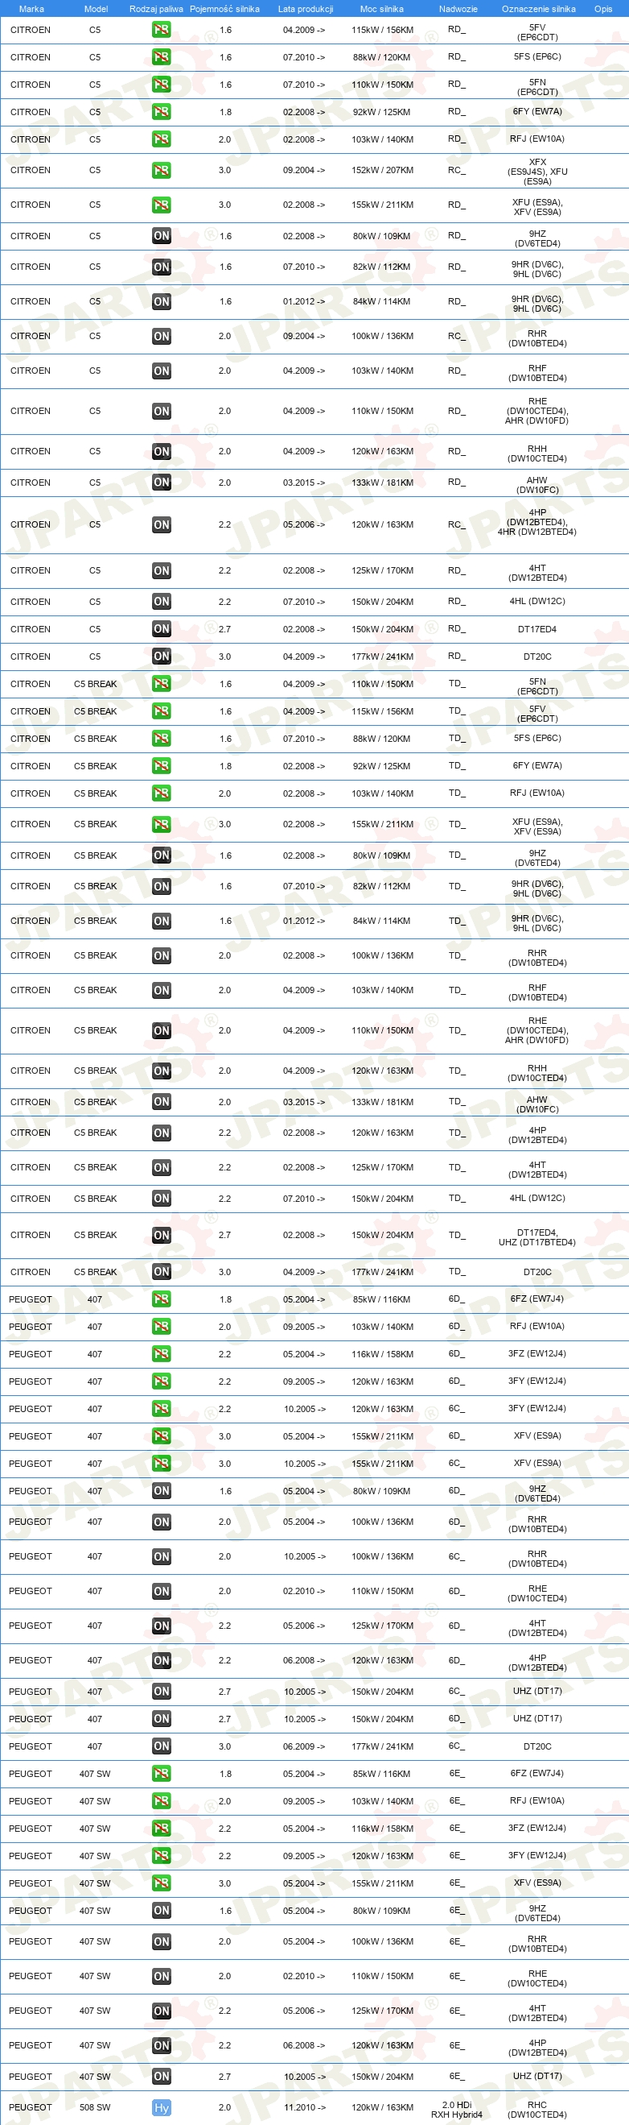Click diesel ON badge in C5 BREAK UHZ (DT17BTED4) row
Image resolution: width=629 pixels, height=2125 pixels.
click(162, 1235)
